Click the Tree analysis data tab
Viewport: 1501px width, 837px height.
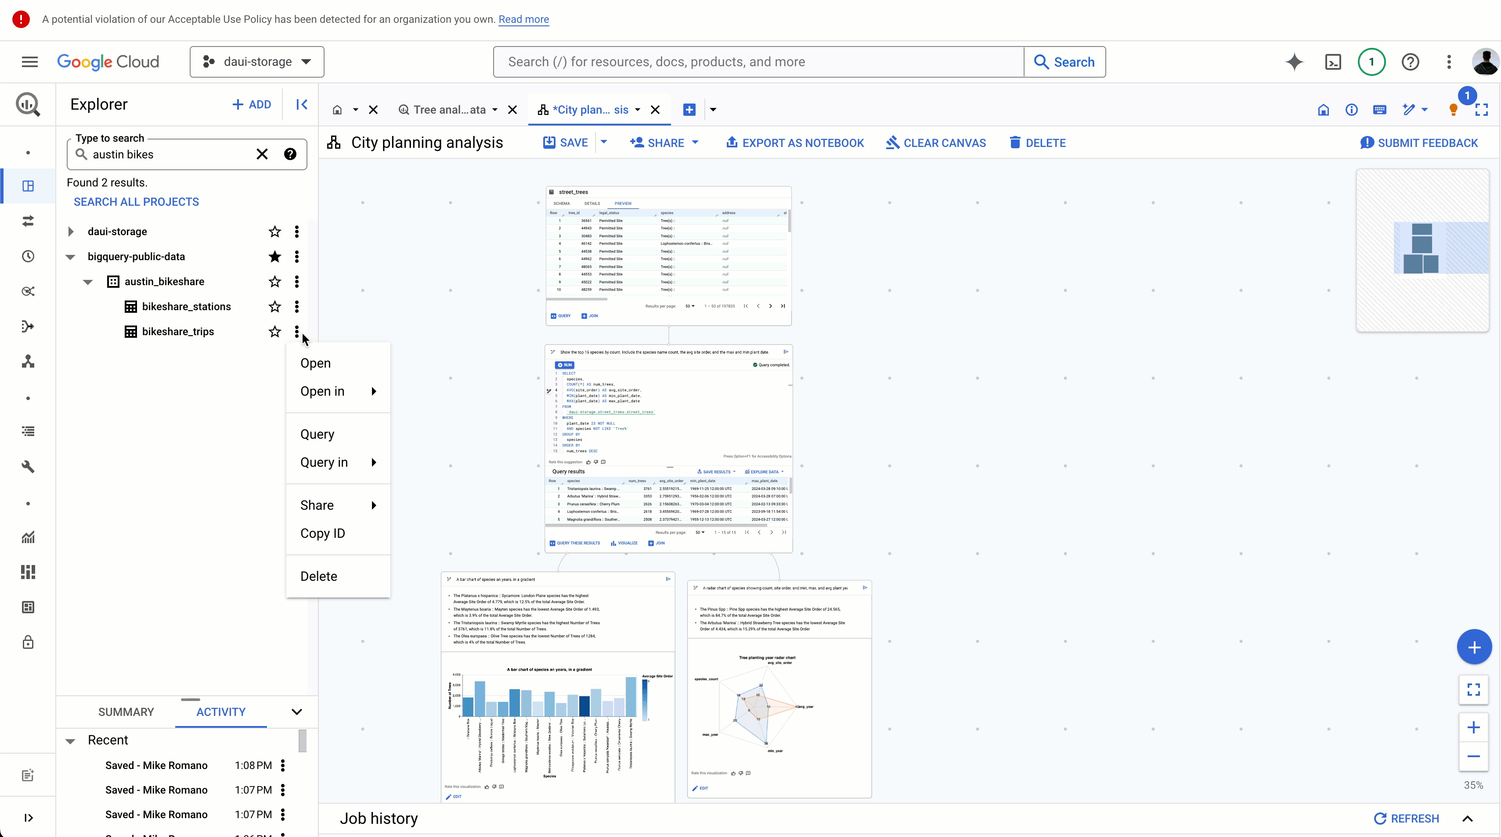(451, 109)
